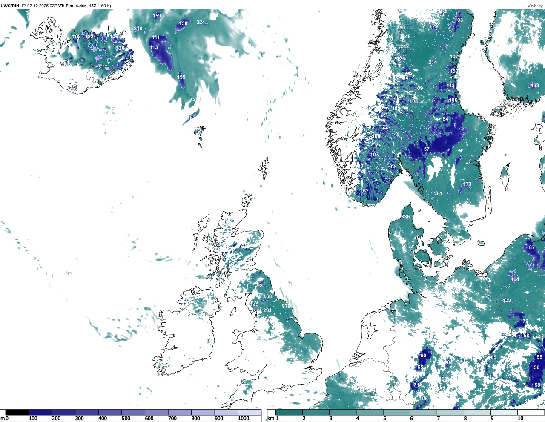
Task: Click the 168 value in northern England
Action: (267, 296)
